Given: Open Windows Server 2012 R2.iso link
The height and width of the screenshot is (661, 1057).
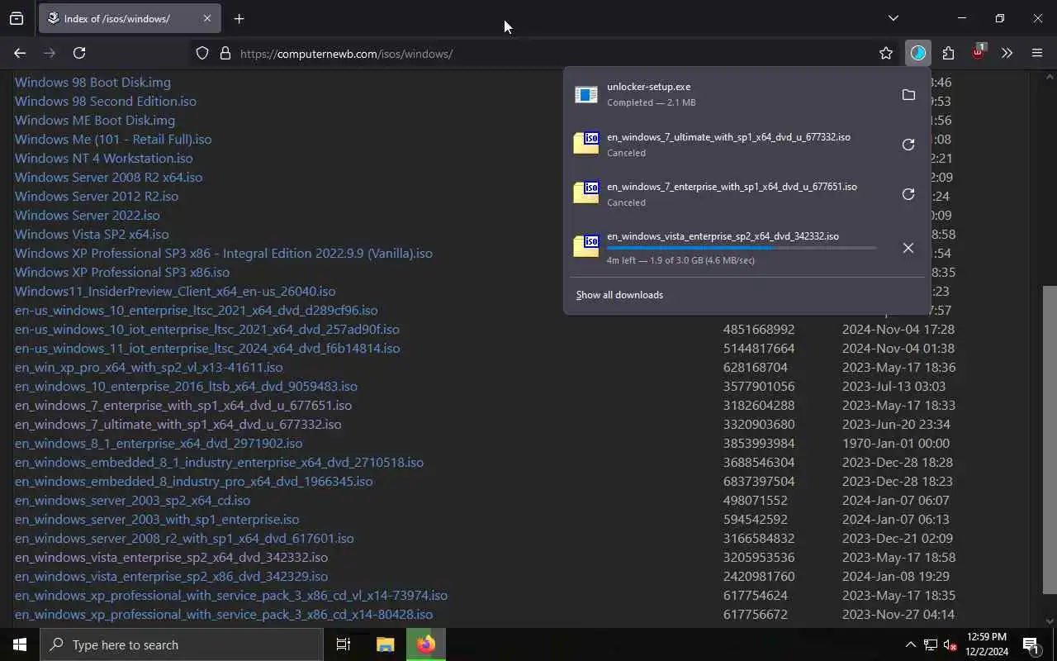Looking at the screenshot, I should coord(97,197).
